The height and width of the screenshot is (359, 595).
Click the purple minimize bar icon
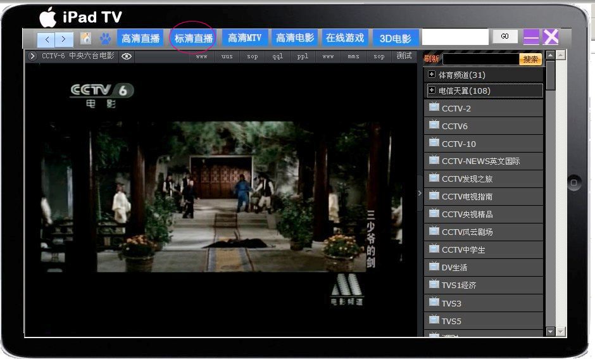tap(531, 37)
